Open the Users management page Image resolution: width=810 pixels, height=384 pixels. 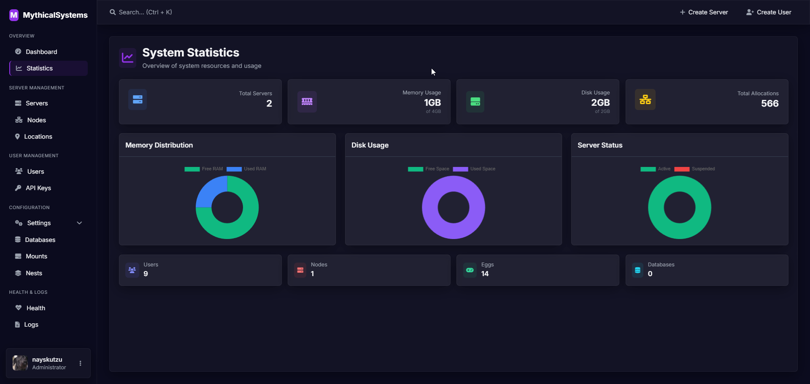coord(48,172)
